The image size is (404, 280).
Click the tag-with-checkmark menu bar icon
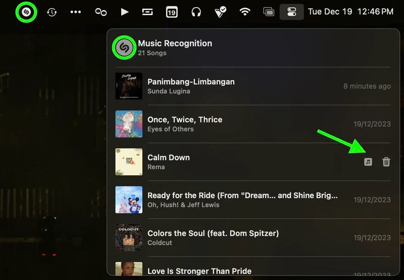click(220, 12)
